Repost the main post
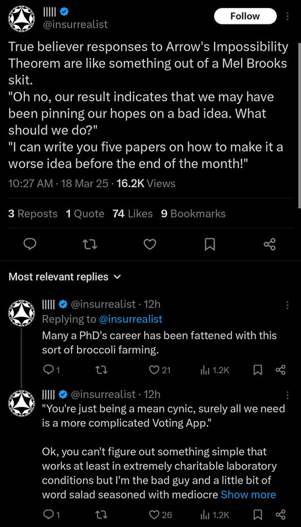The width and height of the screenshot is (301, 527). click(90, 244)
